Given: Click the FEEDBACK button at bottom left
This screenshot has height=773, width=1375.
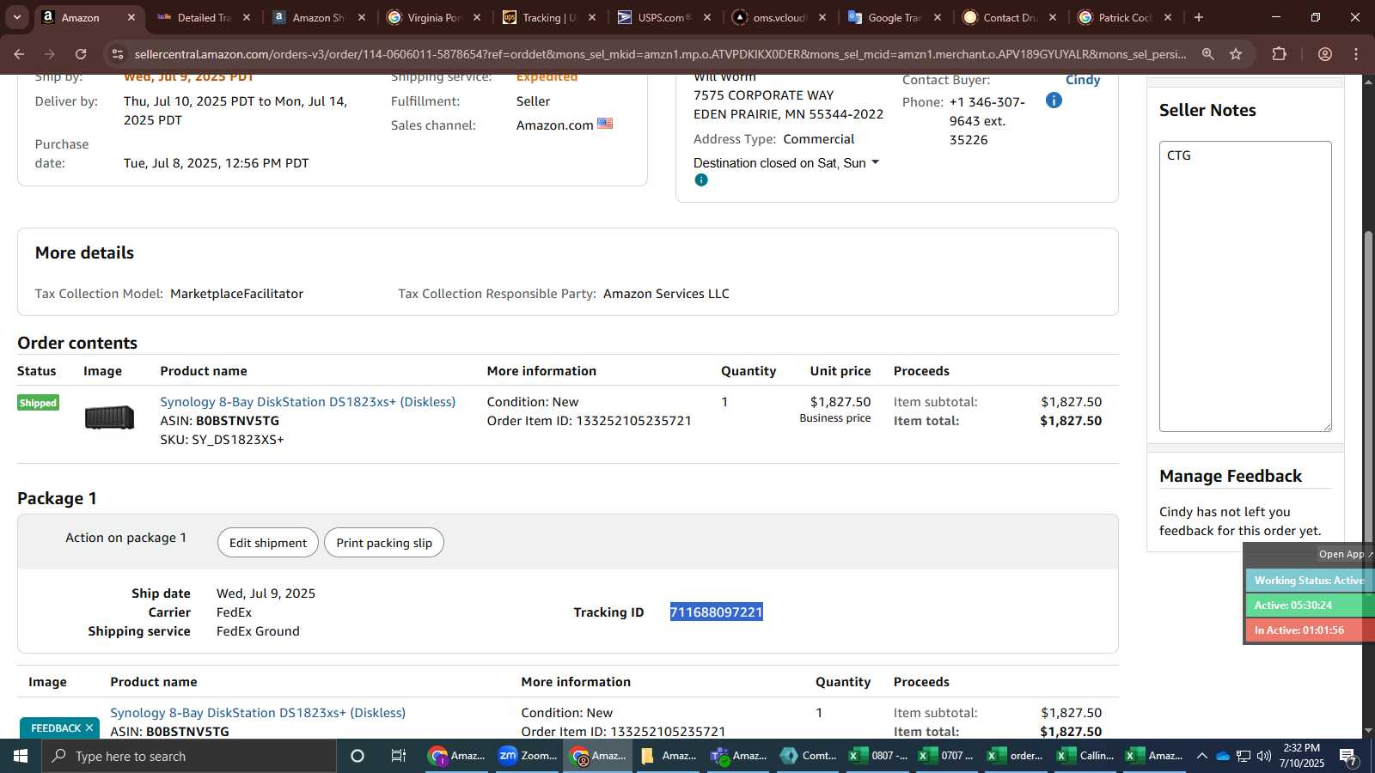Looking at the screenshot, I should coord(56,728).
